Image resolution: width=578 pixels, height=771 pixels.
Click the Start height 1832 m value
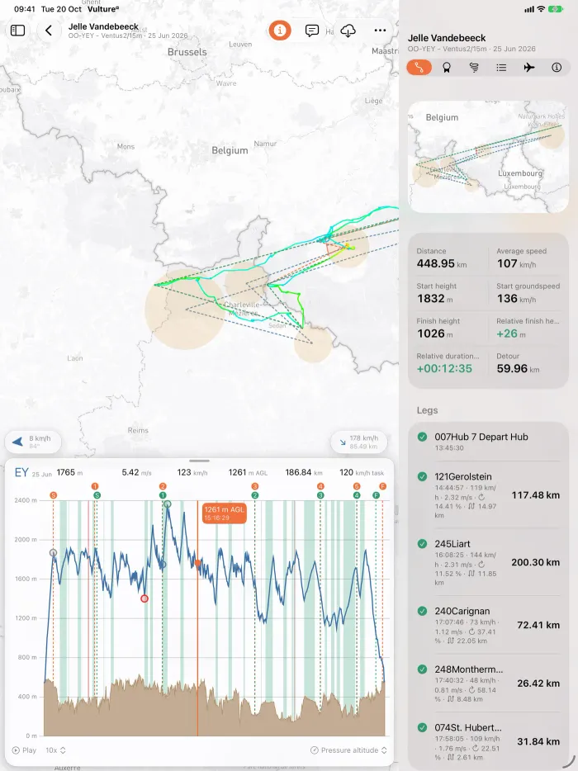435,299
